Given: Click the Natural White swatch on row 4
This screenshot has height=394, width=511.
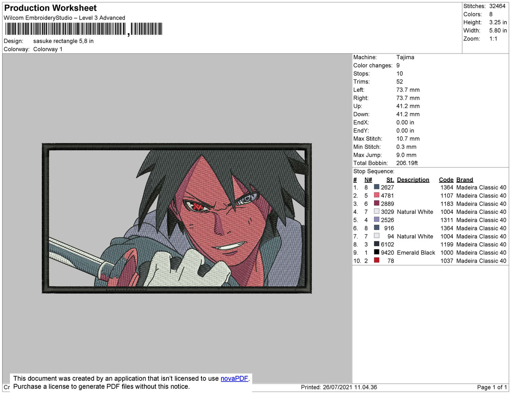Looking at the screenshot, I should point(377,212).
